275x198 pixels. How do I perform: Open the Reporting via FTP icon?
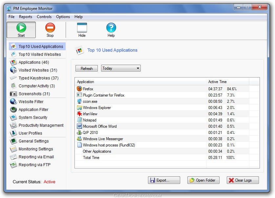pos(13,165)
